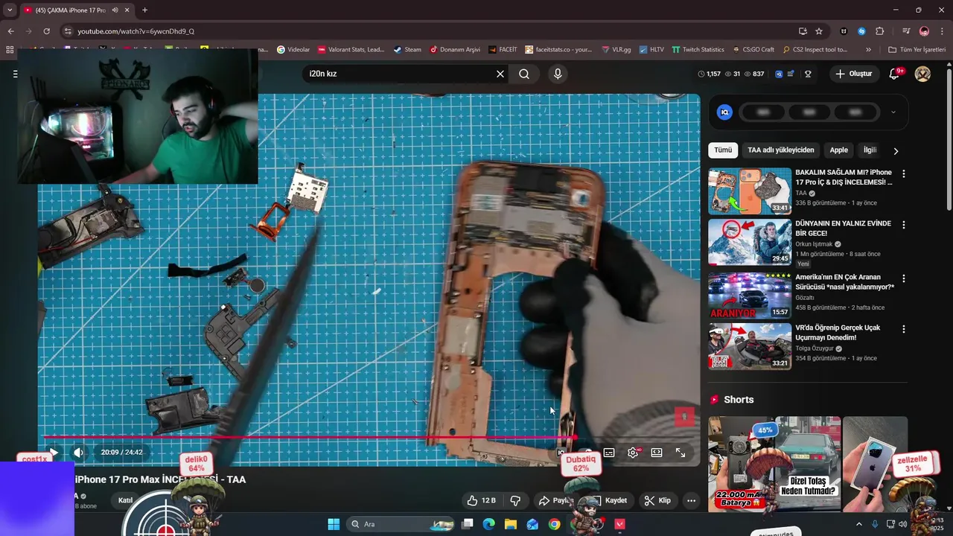Open more actions below the video
Viewport: 953px width, 536px height.
691,500
